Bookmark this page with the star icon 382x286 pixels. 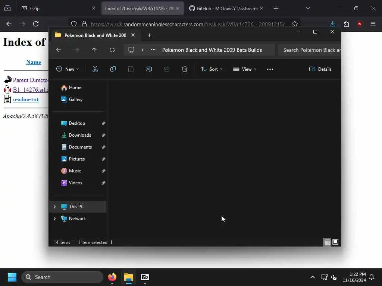(295, 24)
